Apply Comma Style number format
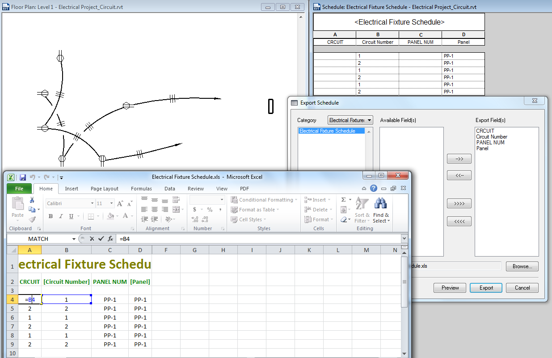This screenshot has height=358, width=552. (219, 209)
